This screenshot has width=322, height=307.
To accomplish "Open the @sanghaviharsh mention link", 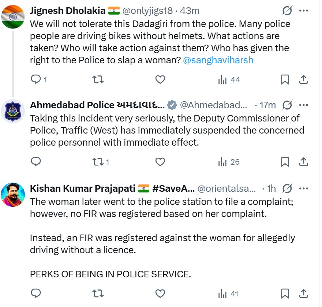I will (218, 60).
